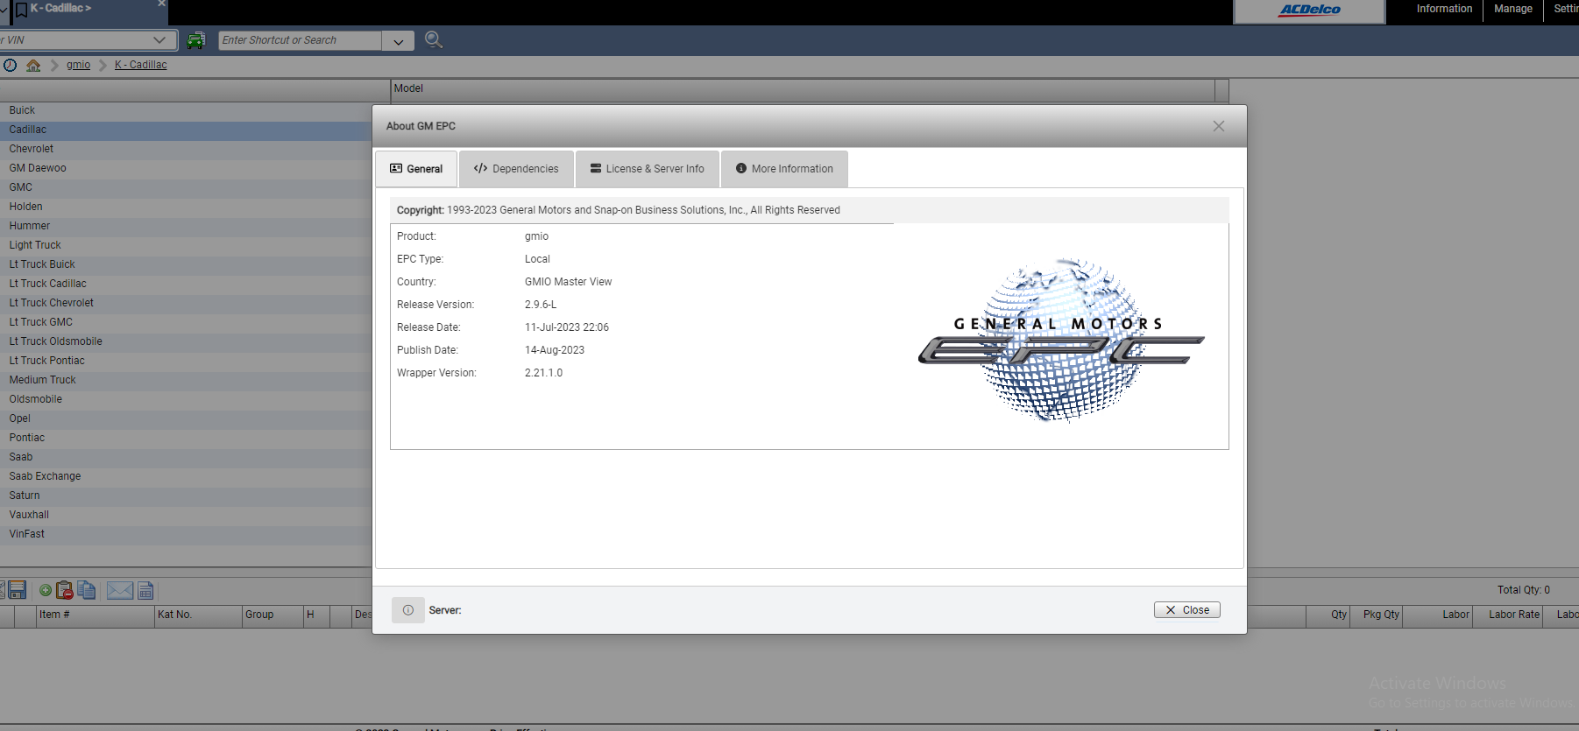1579x731 pixels.
Task: Select Lt Truck Oldsmobile in the list
Action: pyautogui.click(x=186, y=341)
